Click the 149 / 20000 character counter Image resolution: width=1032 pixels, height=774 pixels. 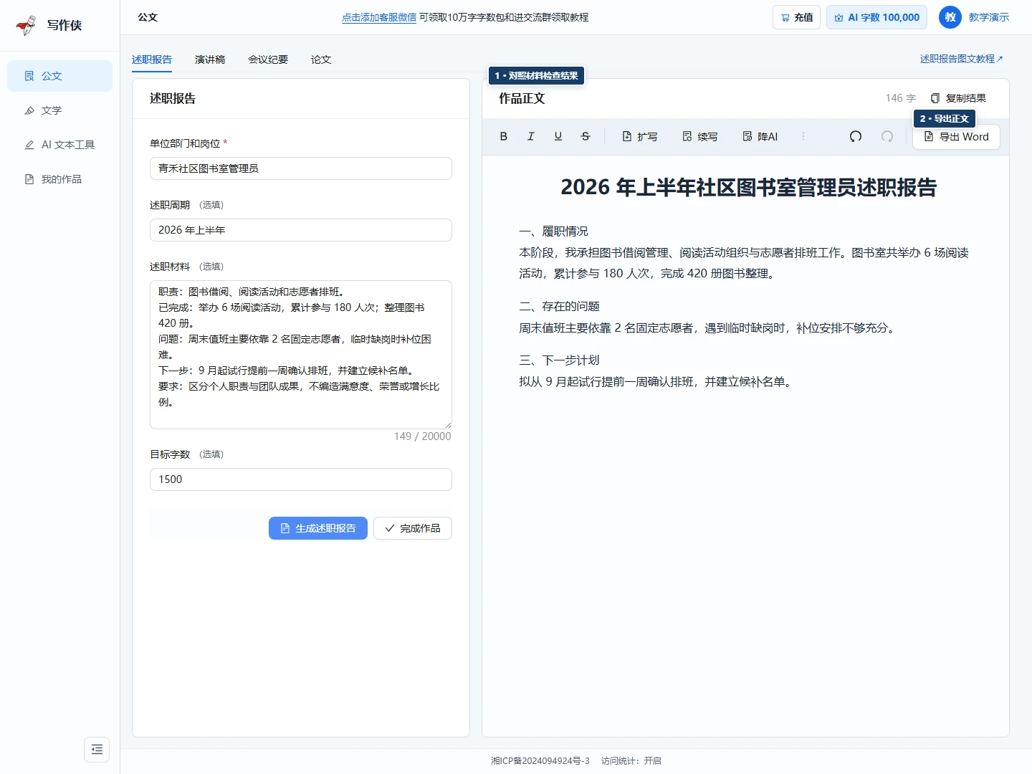[423, 436]
